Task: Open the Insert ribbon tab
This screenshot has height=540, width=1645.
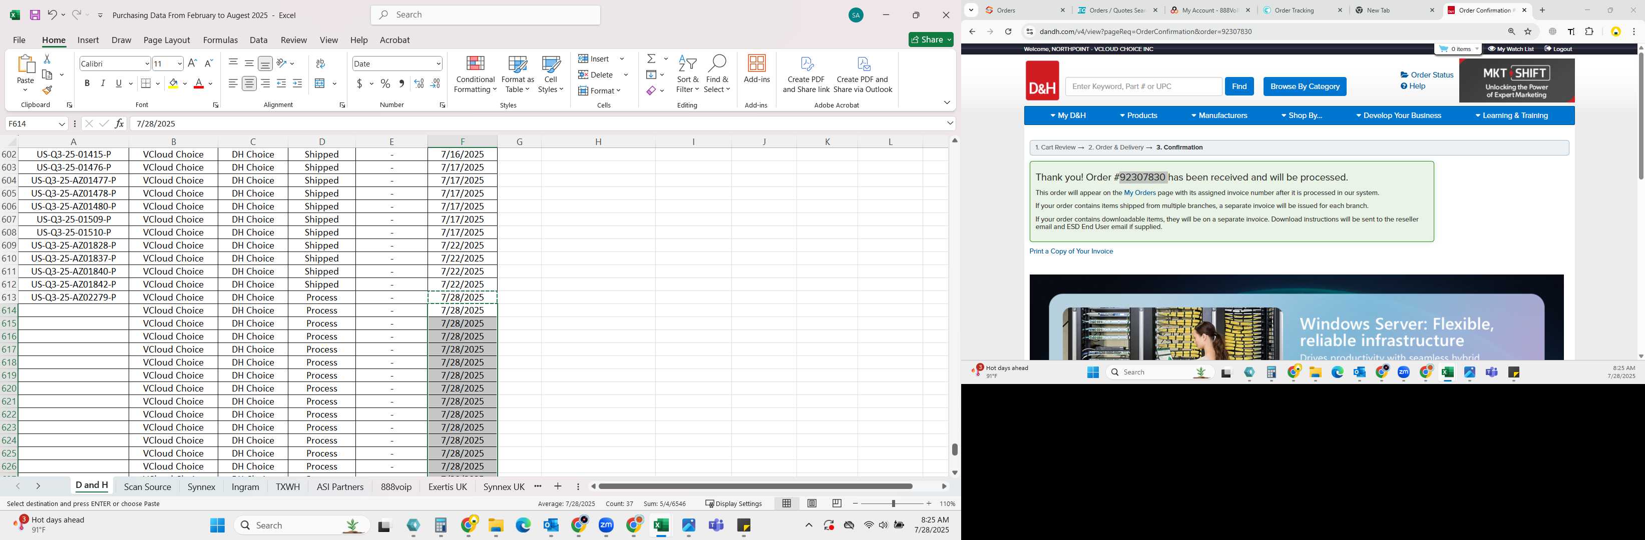Action: click(88, 40)
